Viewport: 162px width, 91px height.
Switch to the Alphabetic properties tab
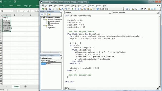[x=45, y=61]
